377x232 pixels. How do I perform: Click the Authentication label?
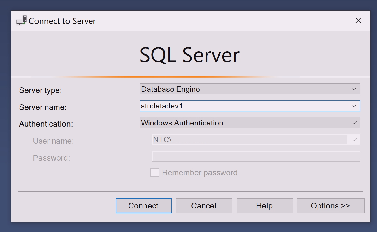[x=46, y=124]
